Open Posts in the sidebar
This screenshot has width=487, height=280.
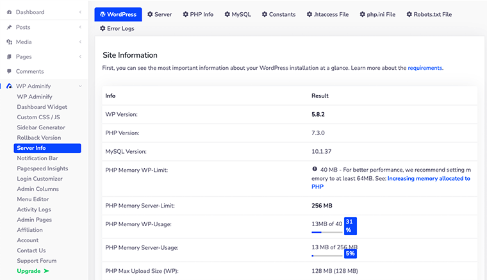pyautogui.click(x=23, y=28)
